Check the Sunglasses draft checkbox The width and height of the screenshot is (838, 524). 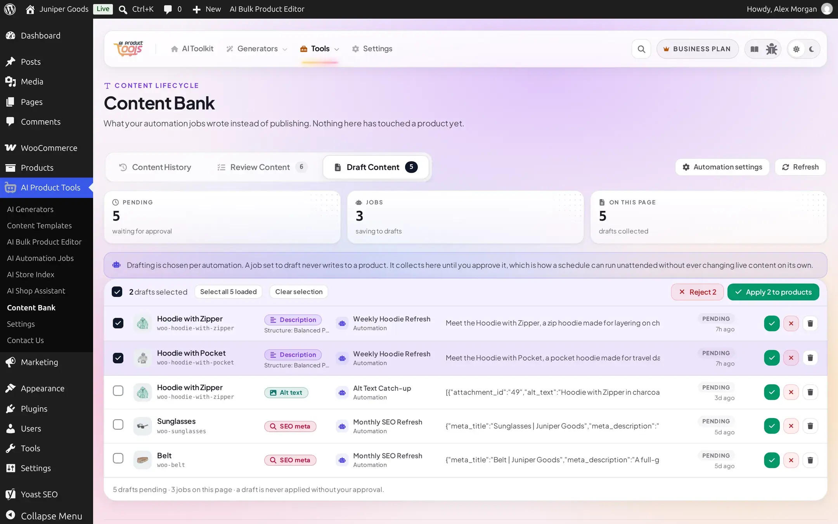coord(118,424)
